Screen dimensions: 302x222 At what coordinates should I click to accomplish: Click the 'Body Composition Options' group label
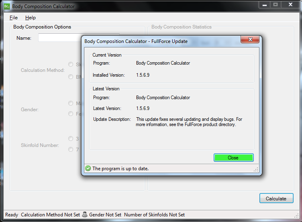pos(42,27)
